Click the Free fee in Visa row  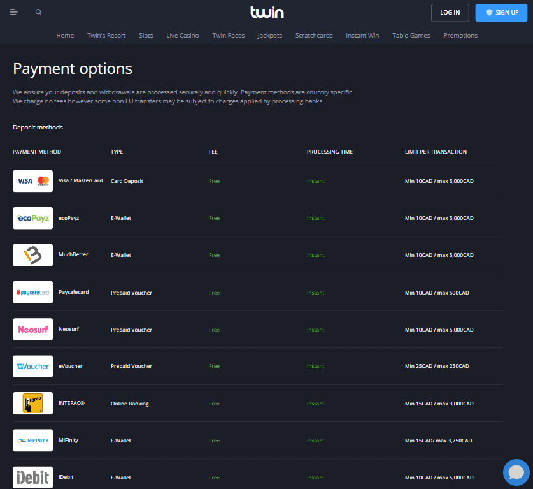214,181
